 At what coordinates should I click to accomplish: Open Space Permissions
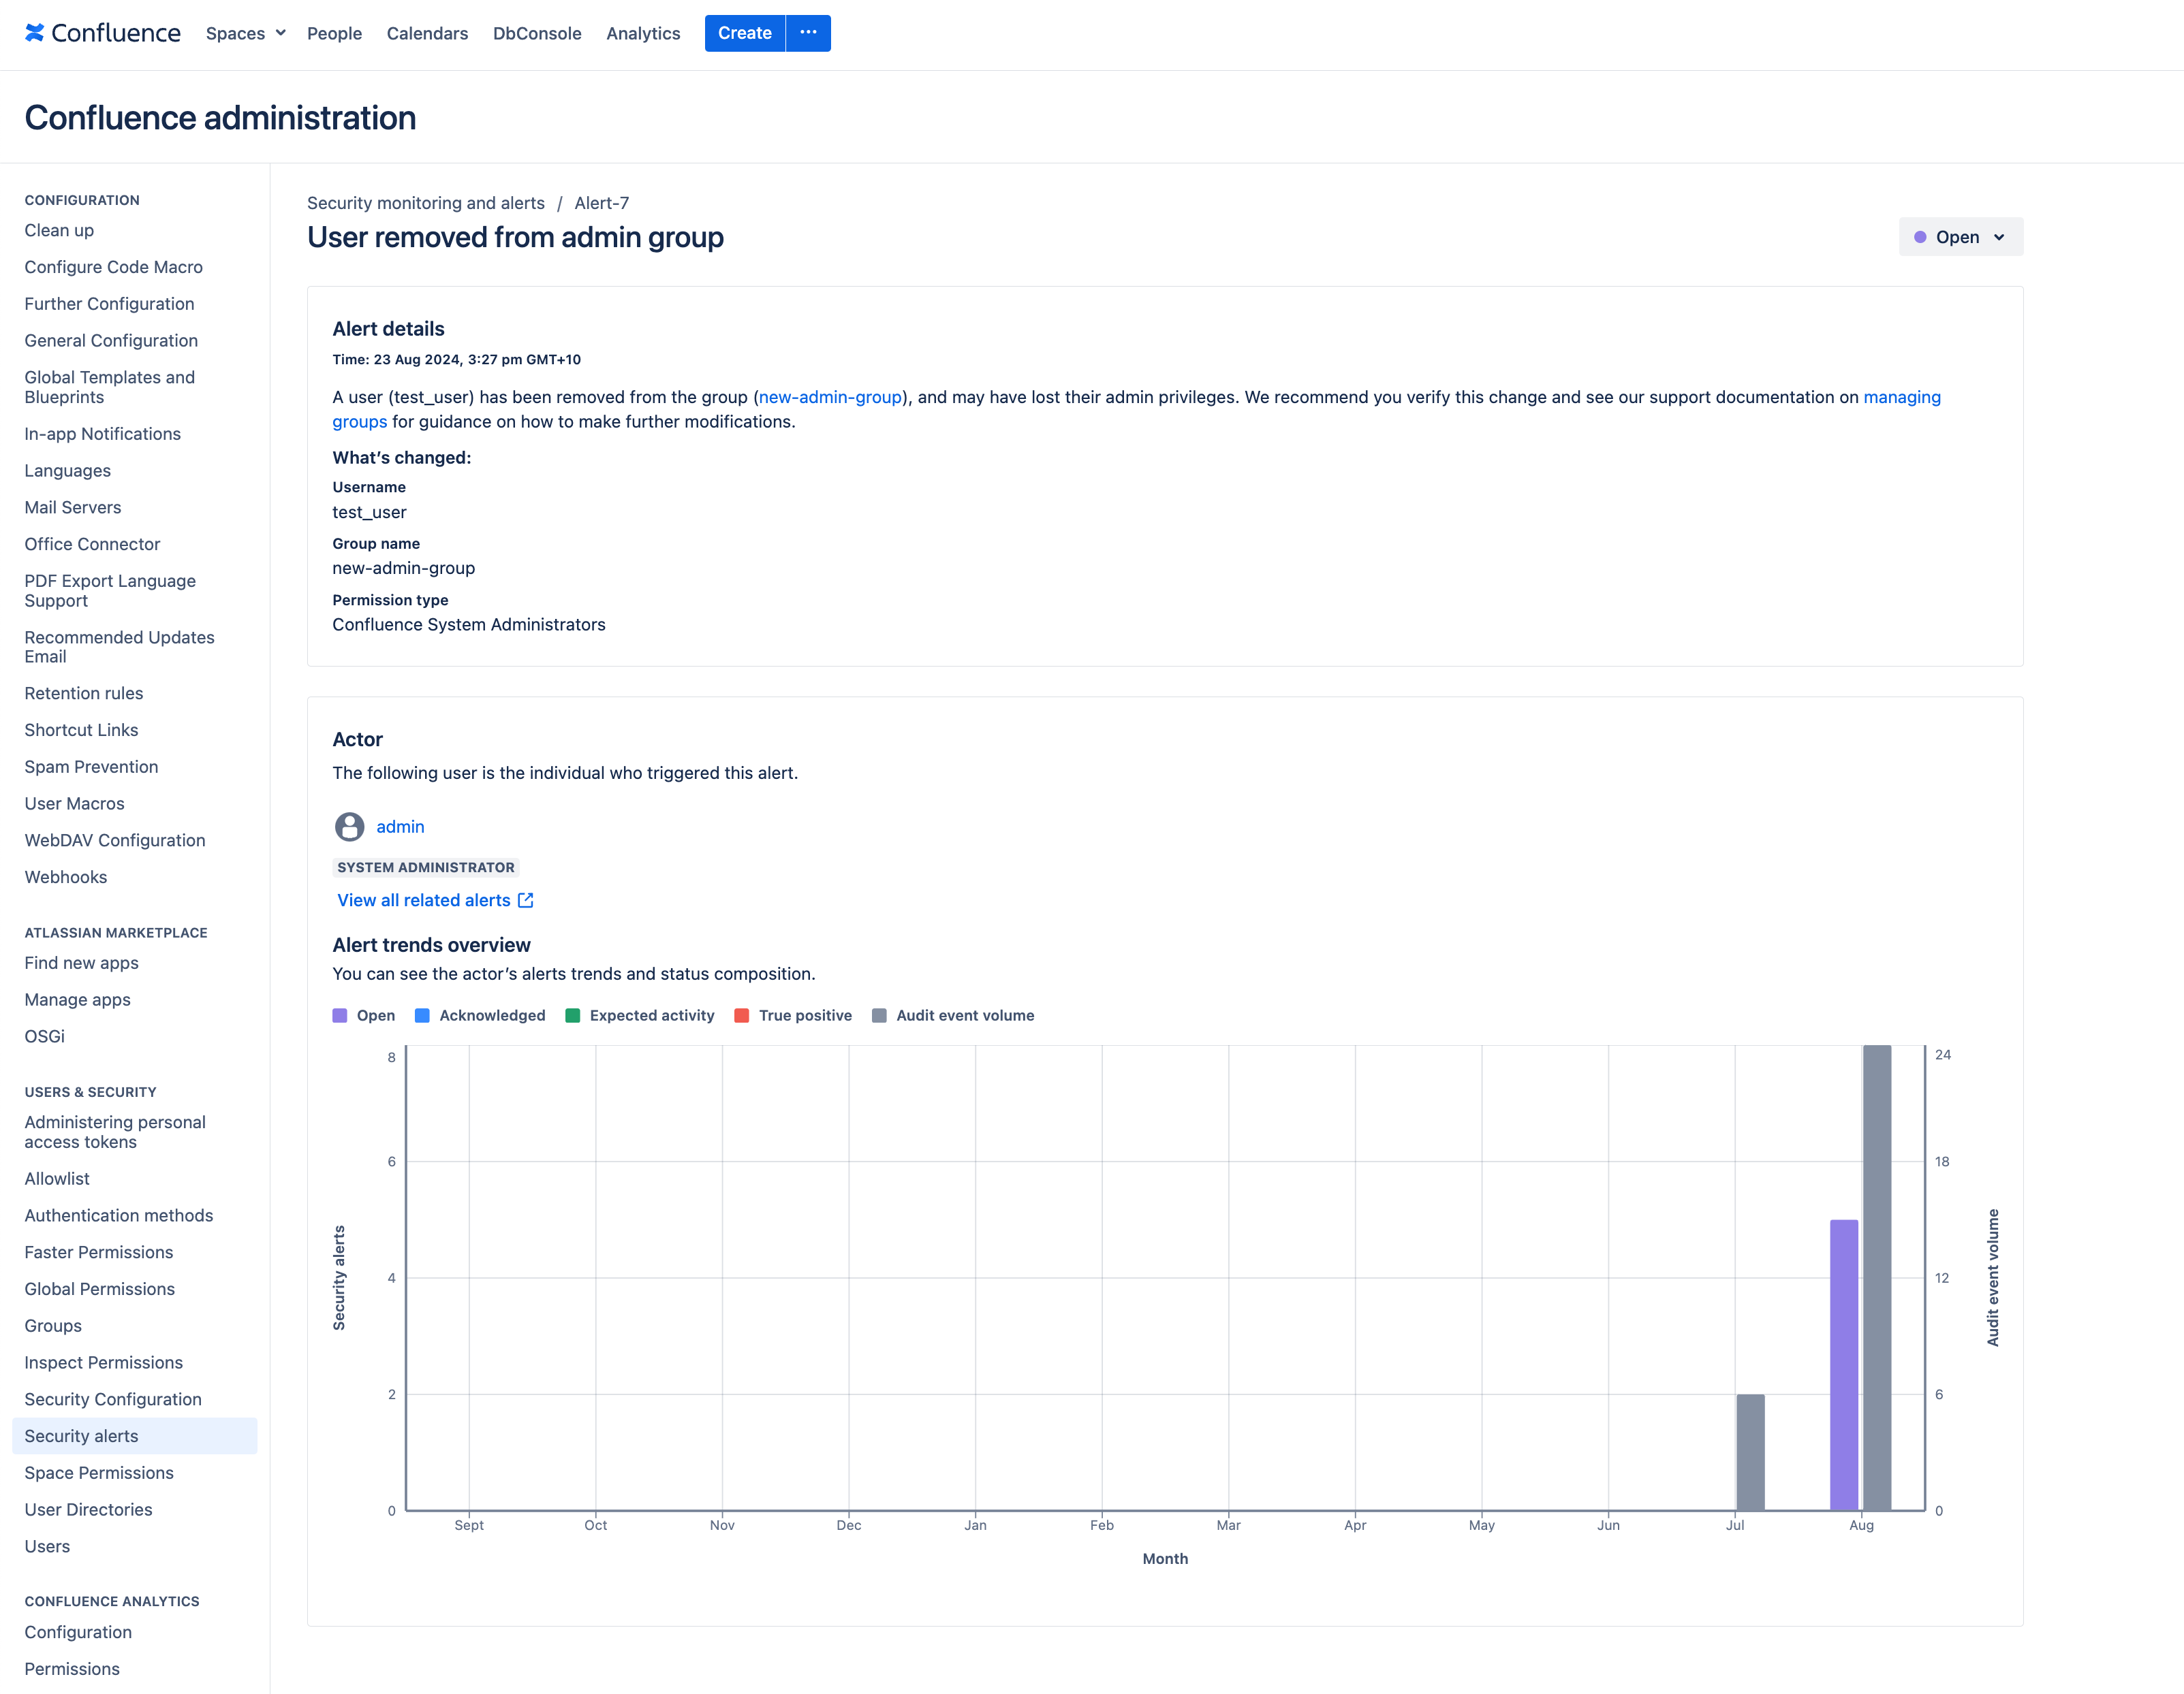[98, 1473]
